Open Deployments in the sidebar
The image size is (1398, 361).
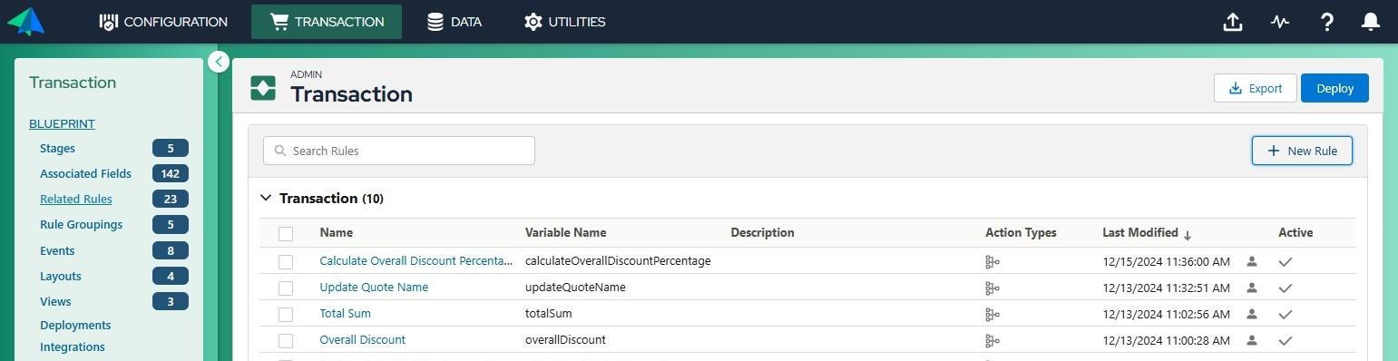[x=75, y=325]
